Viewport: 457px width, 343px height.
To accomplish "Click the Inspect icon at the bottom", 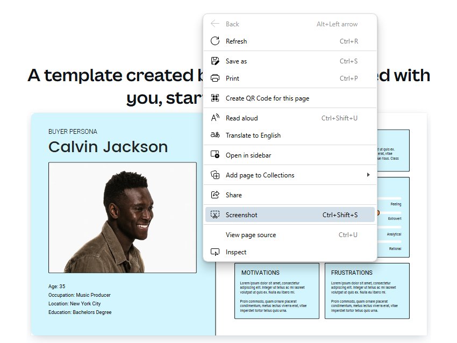I will [215, 252].
